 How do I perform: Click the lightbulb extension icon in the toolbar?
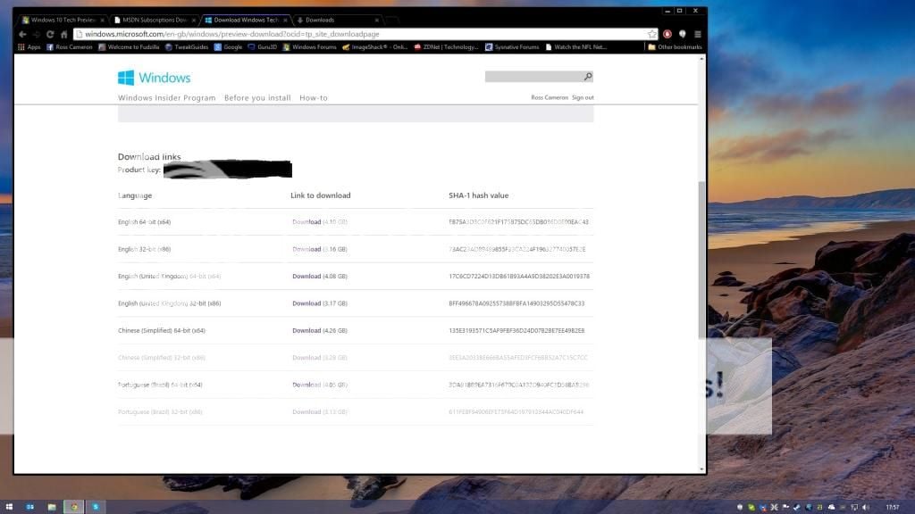point(682,35)
